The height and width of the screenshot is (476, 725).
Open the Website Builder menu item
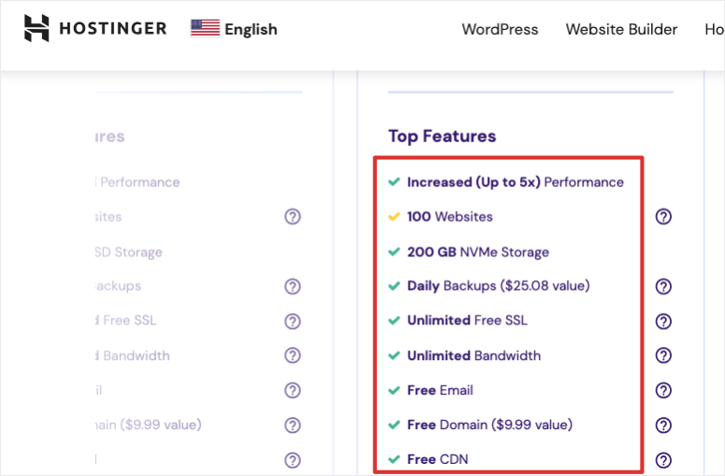(x=621, y=29)
